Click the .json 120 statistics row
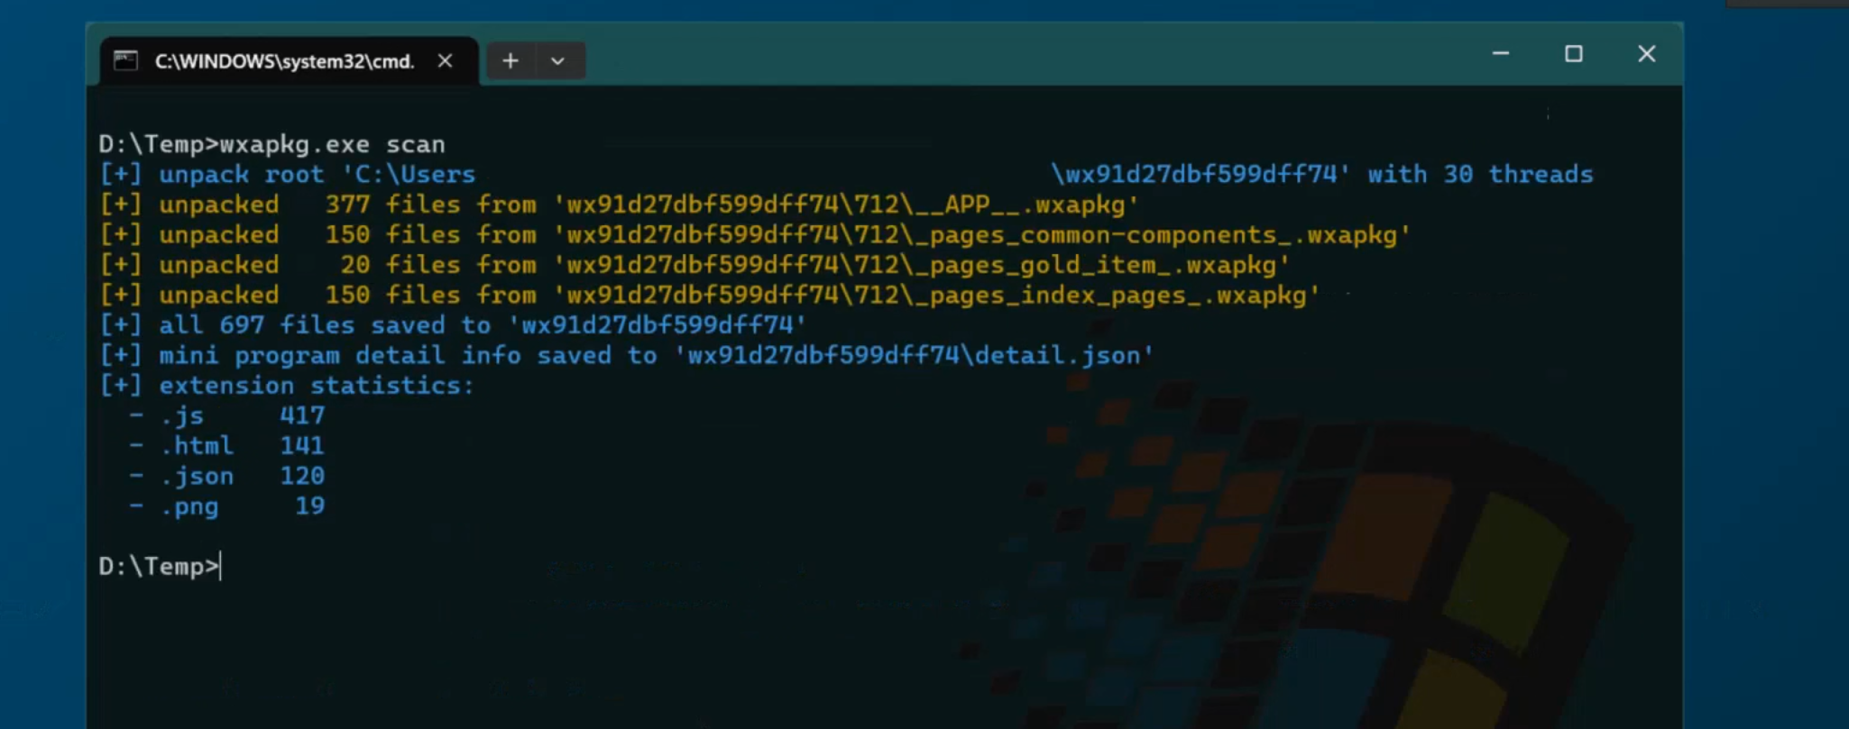1849x729 pixels. (x=242, y=476)
